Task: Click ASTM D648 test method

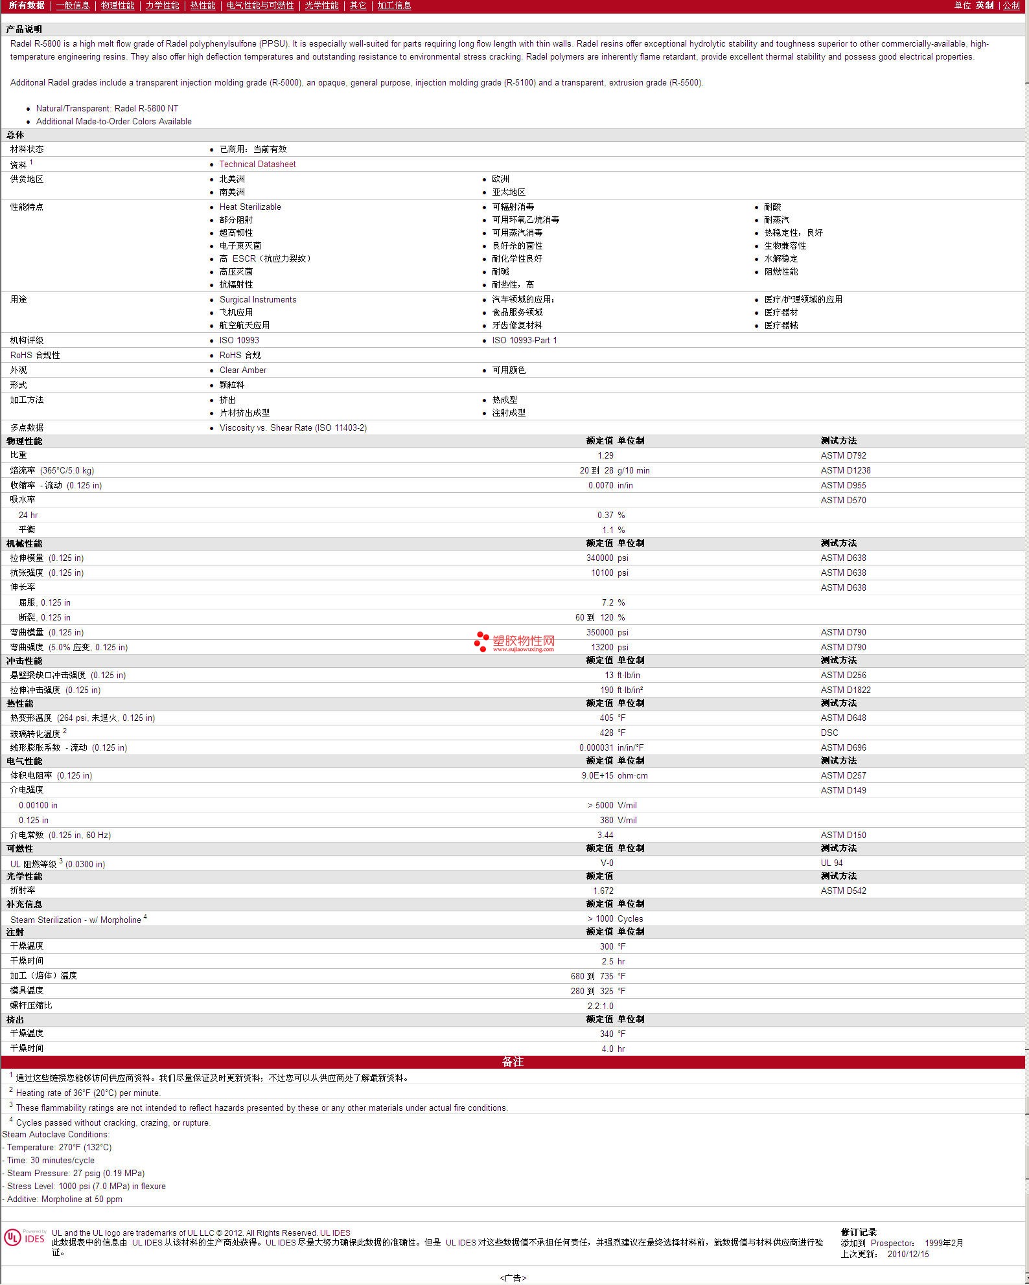Action: (x=843, y=718)
